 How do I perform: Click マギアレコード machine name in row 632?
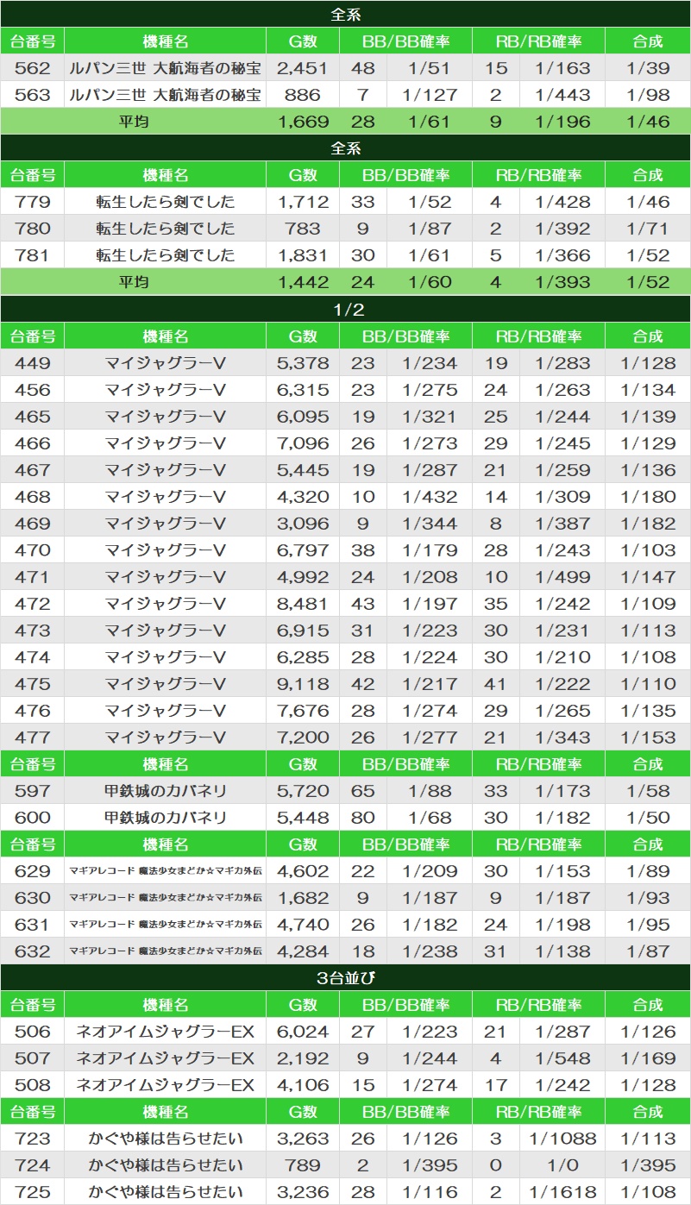pos(165,951)
